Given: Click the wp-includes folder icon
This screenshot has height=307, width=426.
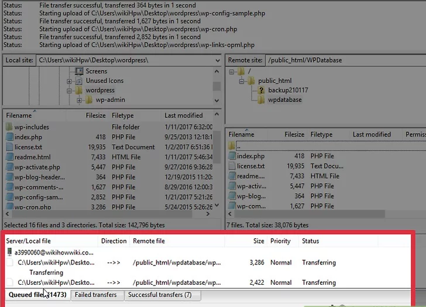Looking at the screenshot, I should (9, 127).
